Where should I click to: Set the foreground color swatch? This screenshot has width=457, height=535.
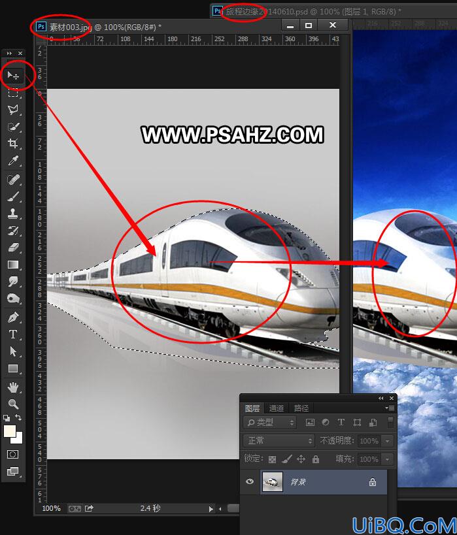tap(9, 431)
